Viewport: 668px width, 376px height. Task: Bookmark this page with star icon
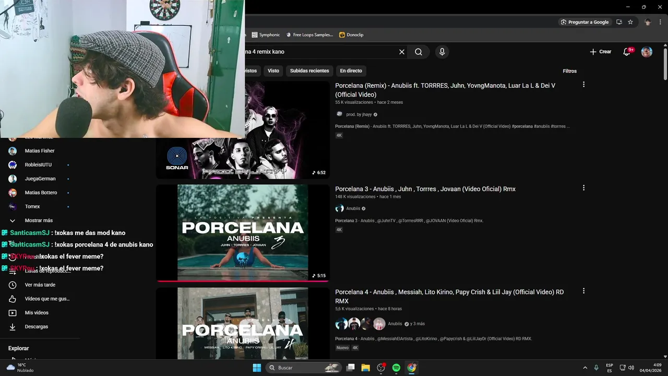630,22
